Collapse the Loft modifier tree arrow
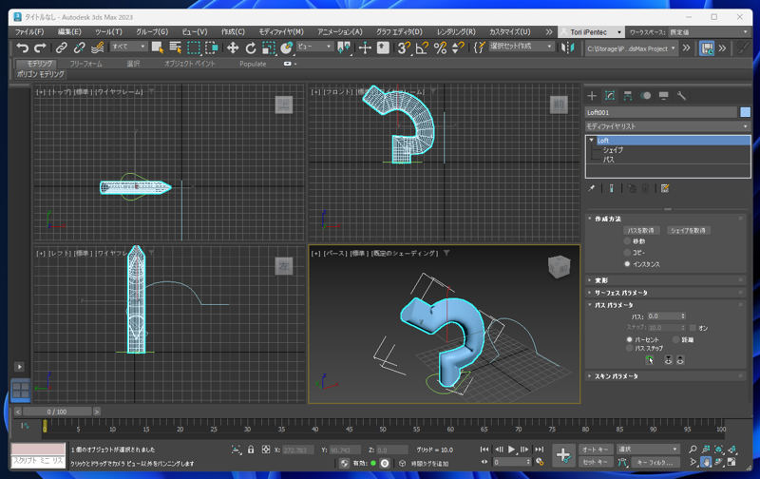Viewport: 760px width, 479px height. click(x=591, y=140)
